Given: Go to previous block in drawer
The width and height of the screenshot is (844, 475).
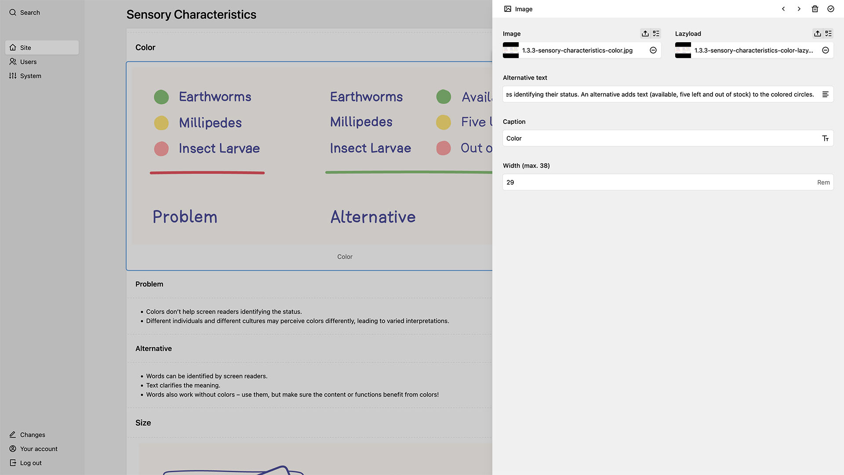Looking at the screenshot, I should pos(783,9).
